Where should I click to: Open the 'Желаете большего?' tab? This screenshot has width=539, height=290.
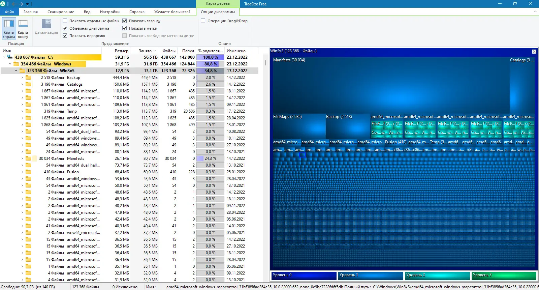click(x=172, y=12)
